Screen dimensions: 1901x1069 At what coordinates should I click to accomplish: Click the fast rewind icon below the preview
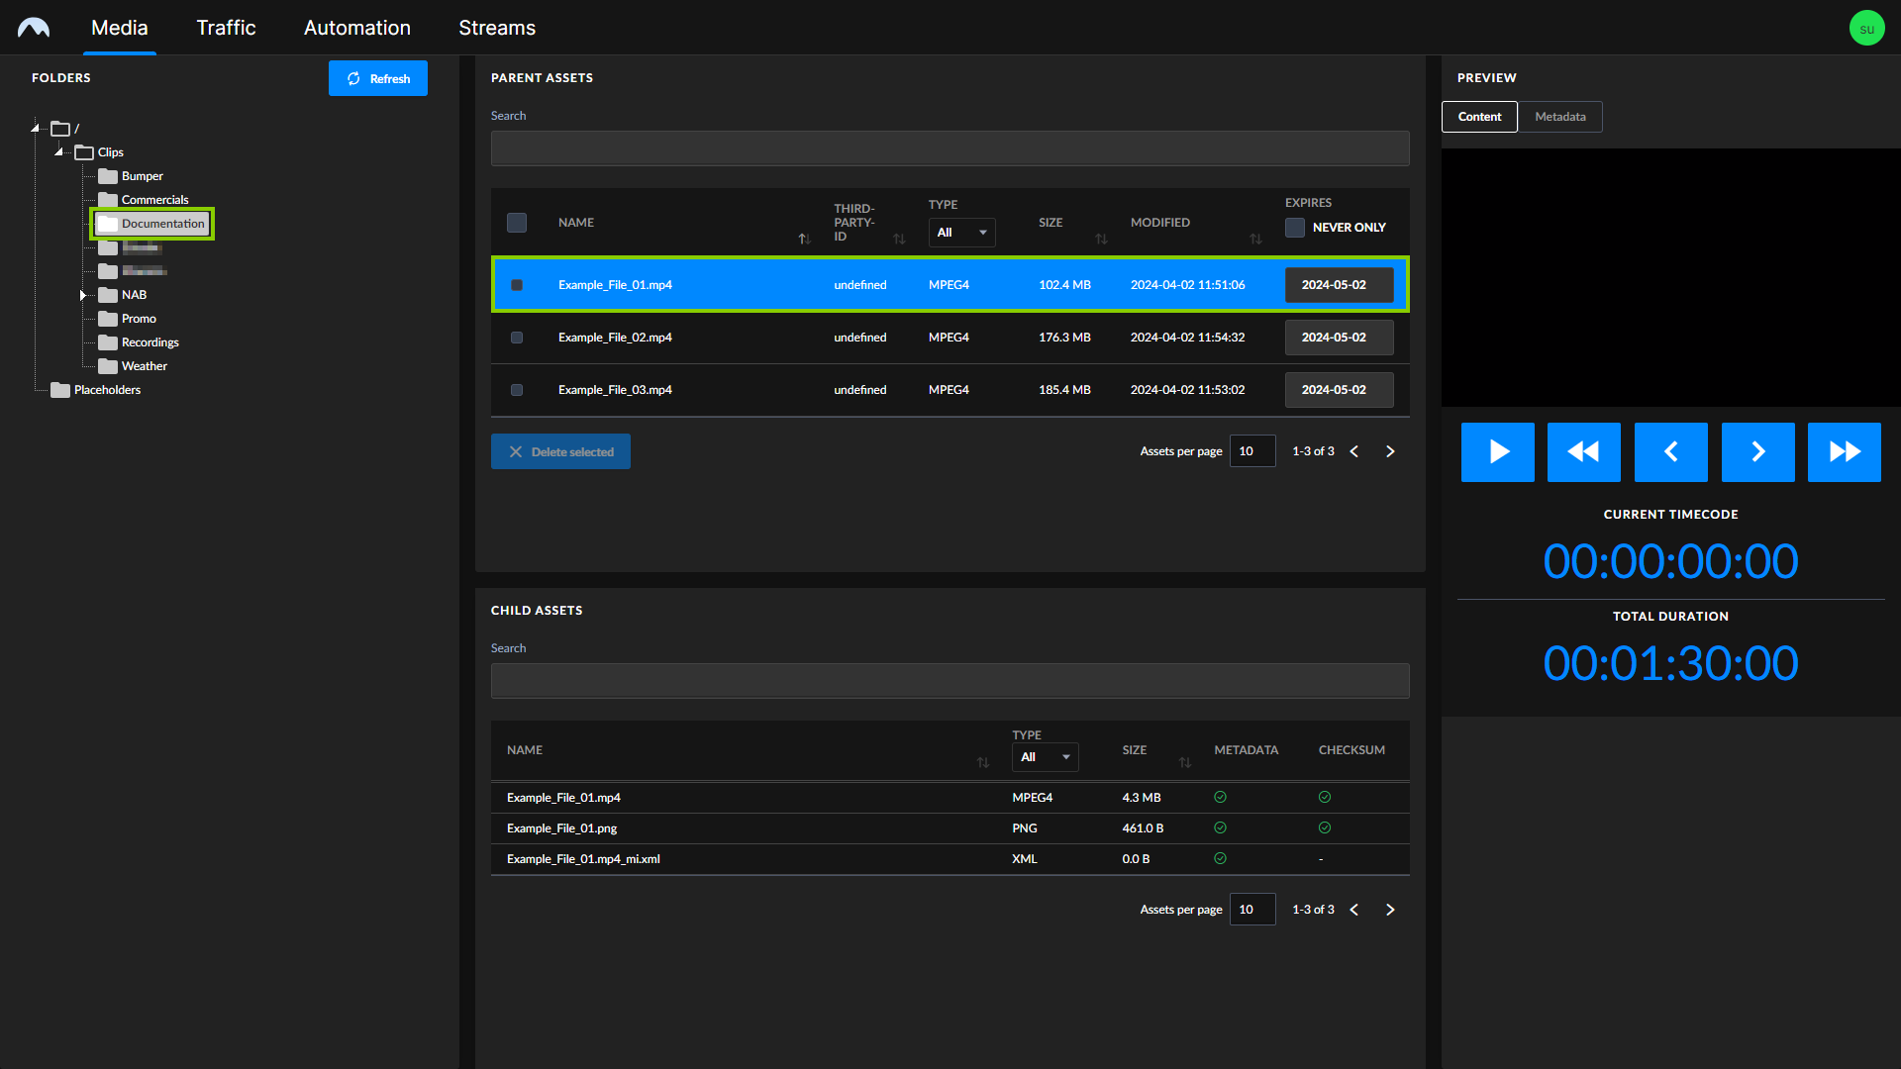tap(1583, 451)
